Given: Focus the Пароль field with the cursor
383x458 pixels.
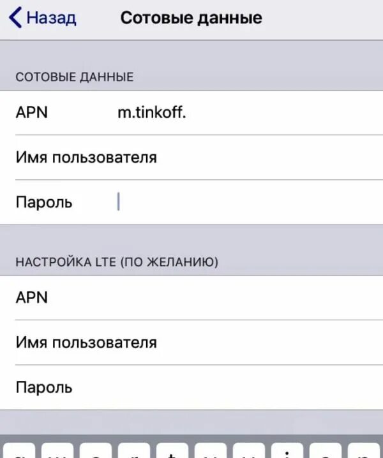Looking at the screenshot, I should click(x=191, y=202).
